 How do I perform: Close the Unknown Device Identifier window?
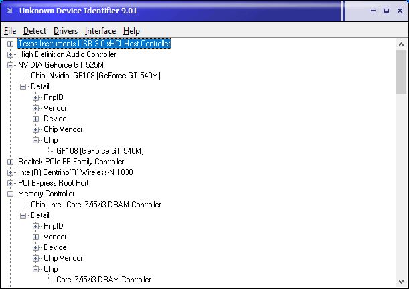coord(400,11)
